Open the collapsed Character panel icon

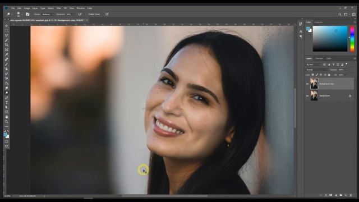tap(301, 31)
